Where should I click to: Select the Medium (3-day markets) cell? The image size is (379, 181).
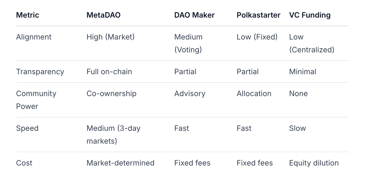coord(113,135)
